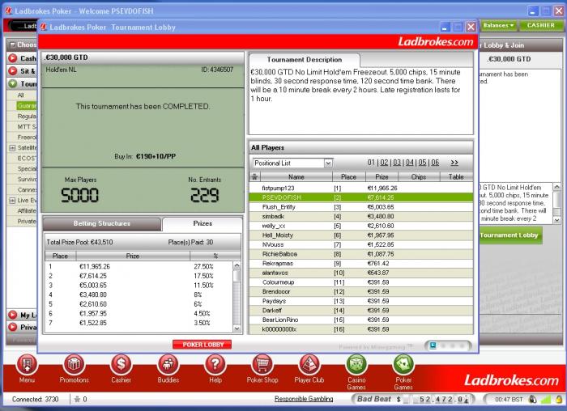Image resolution: width=567 pixels, height=411 pixels.
Task: Click the Private red arrow icon in sidebar
Action: point(13,327)
